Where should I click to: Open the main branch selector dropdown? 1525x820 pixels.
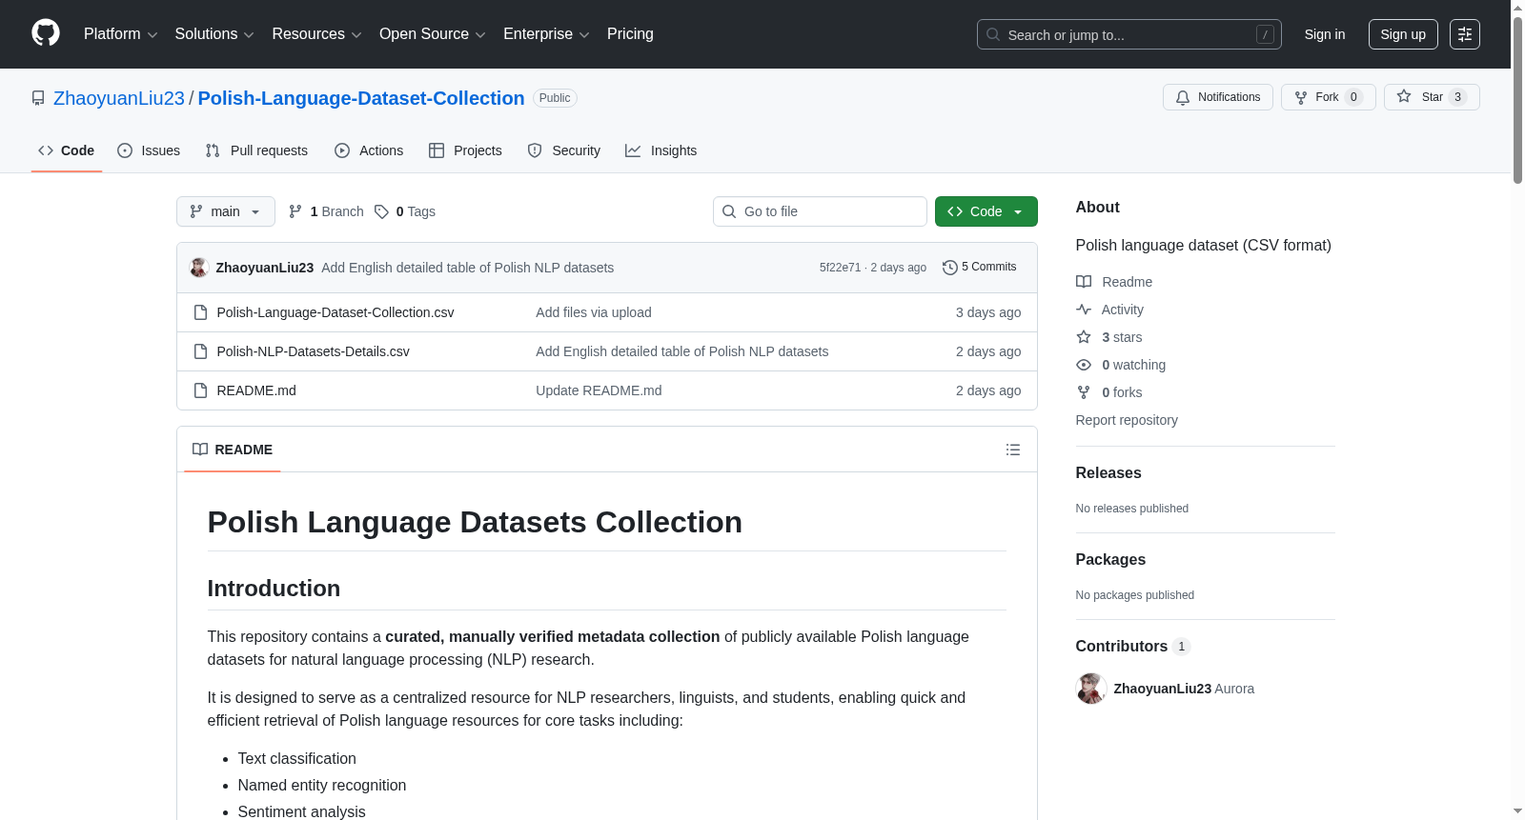(226, 211)
